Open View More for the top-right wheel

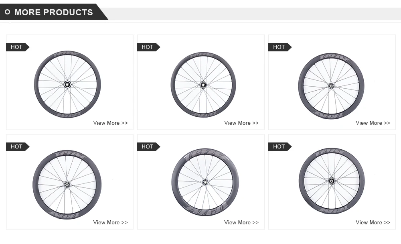(x=373, y=123)
